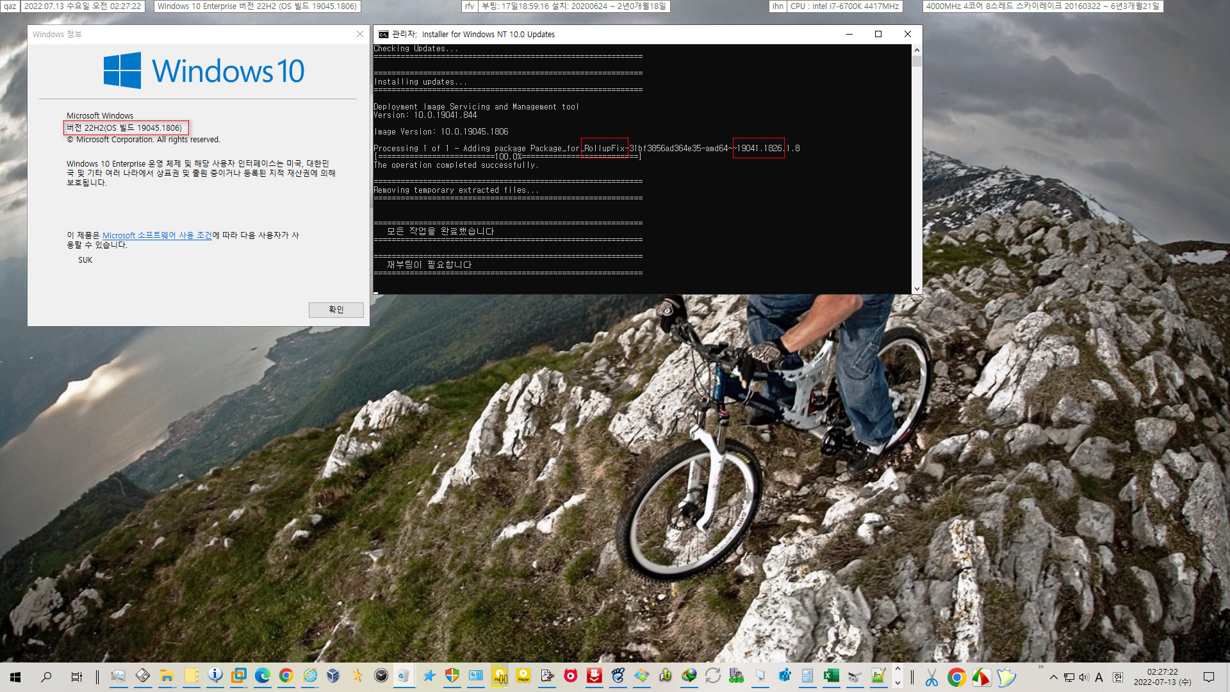The width and height of the screenshot is (1230, 692).
Task: Open the grey sync arrows taskbar icon
Action: (x=713, y=676)
